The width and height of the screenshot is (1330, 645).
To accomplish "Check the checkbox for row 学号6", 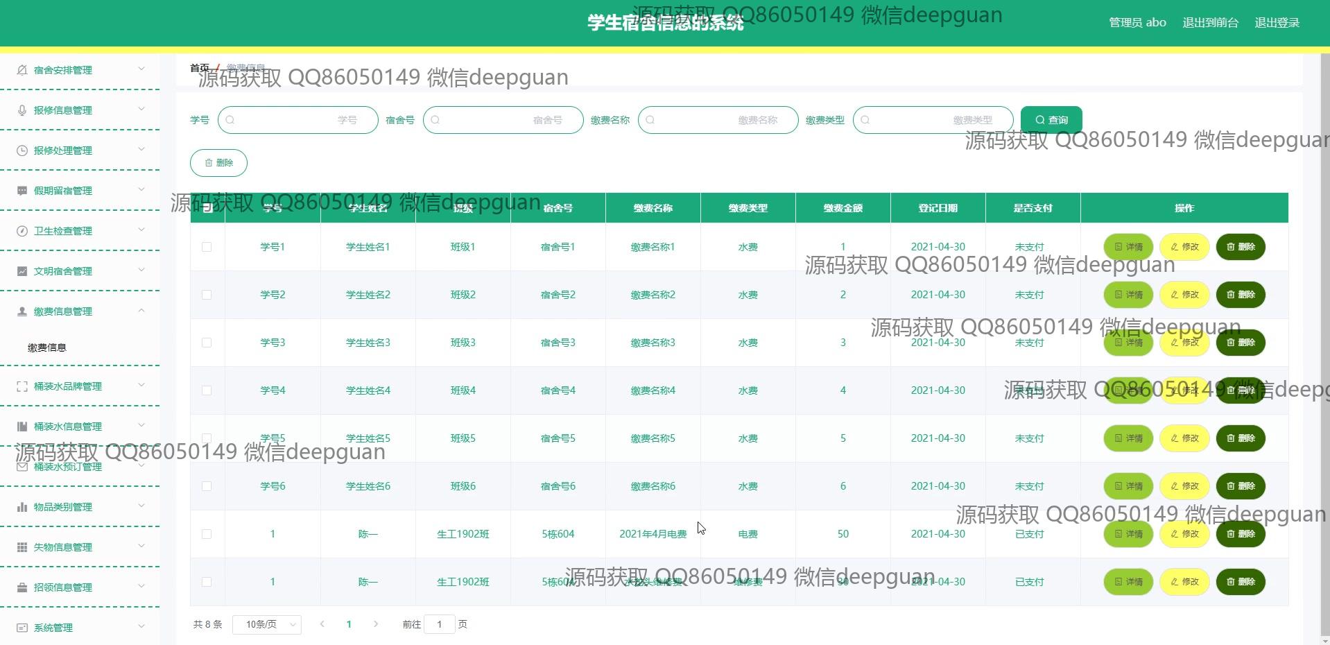I will 207,486.
